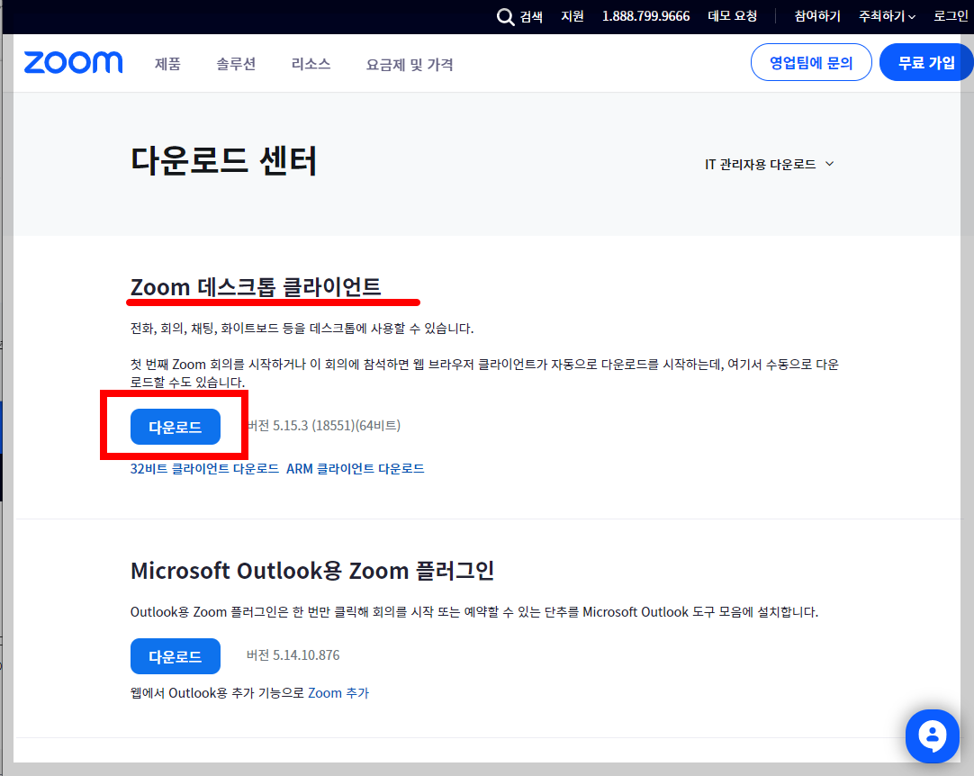Viewport: 974px width, 776px height.
Task: Open the search magnifier icon
Action: point(506,16)
